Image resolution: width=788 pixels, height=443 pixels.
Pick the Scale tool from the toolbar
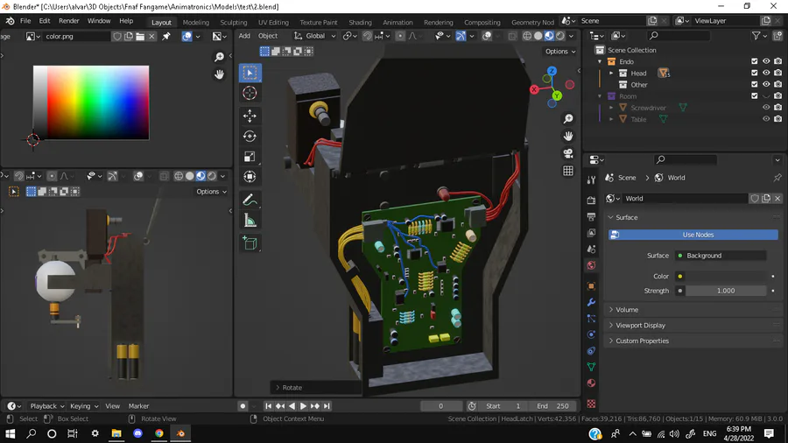point(250,157)
